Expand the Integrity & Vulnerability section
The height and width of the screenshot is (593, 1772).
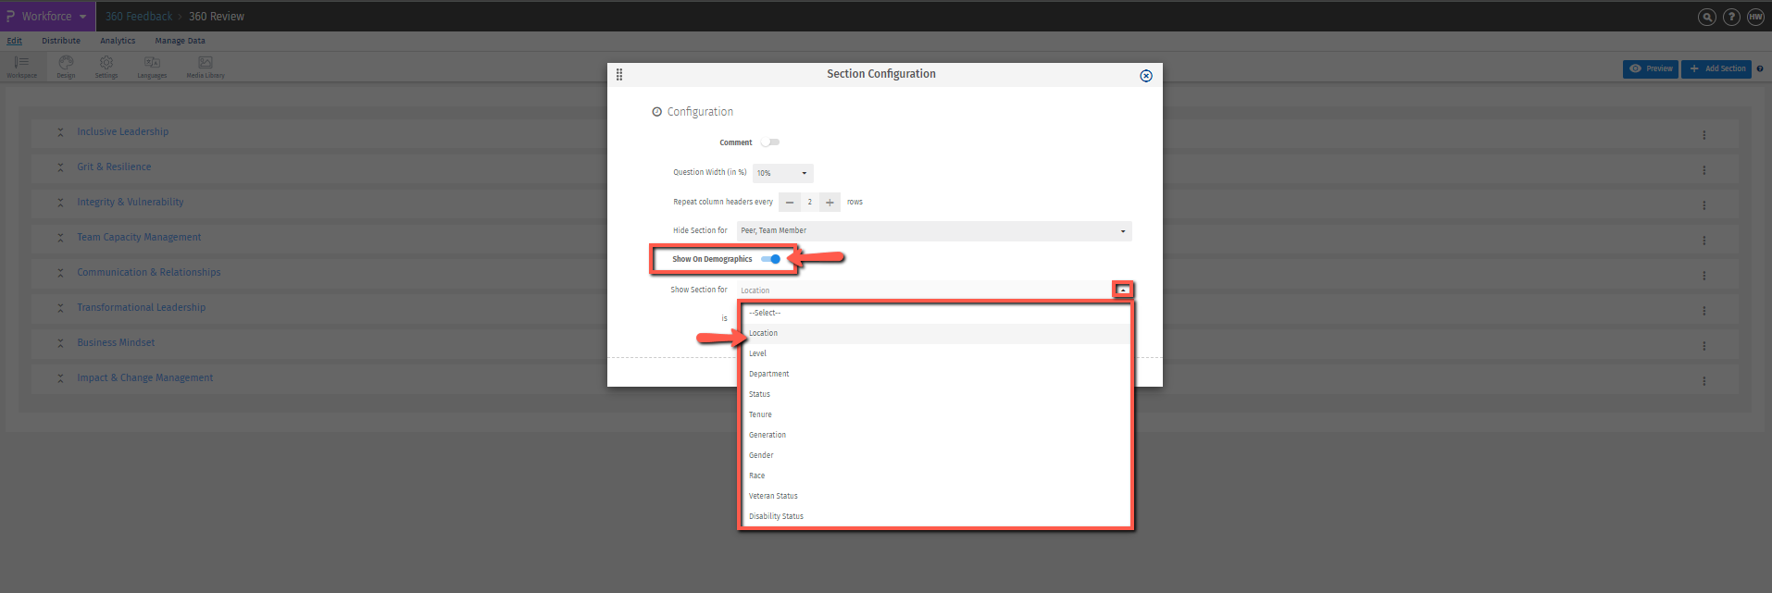(x=60, y=203)
